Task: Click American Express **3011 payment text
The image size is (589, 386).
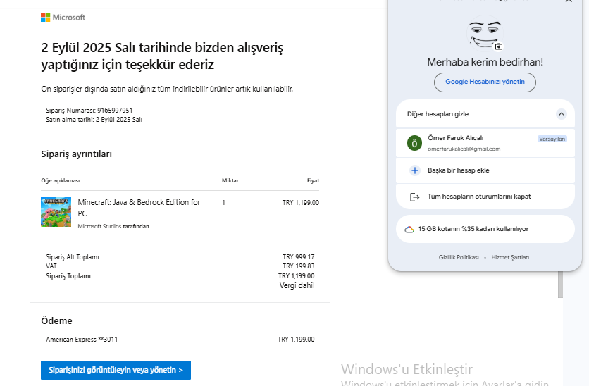Action: tap(82, 340)
